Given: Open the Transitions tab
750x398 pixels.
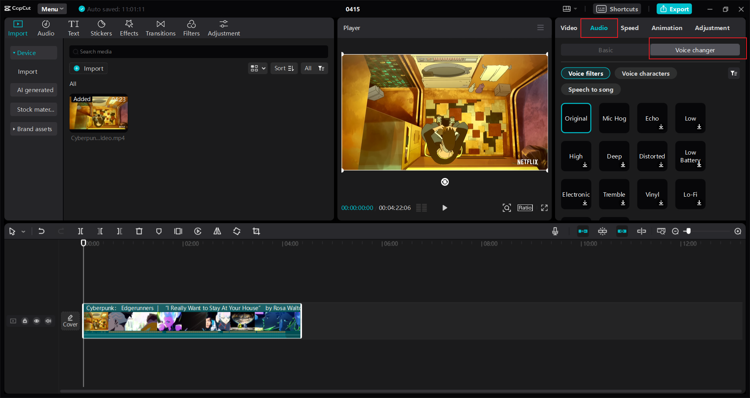Looking at the screenshot, I should 161,28.
